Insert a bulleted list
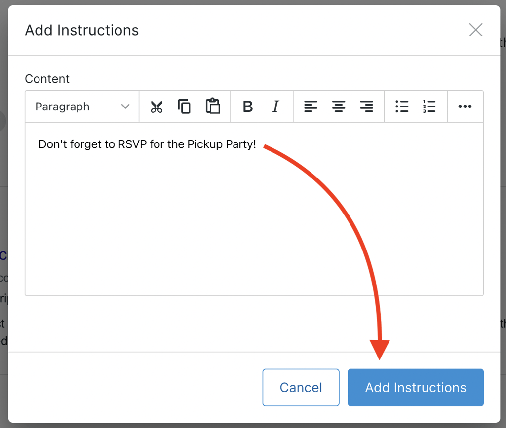506x428 pixels. (402, 107)
